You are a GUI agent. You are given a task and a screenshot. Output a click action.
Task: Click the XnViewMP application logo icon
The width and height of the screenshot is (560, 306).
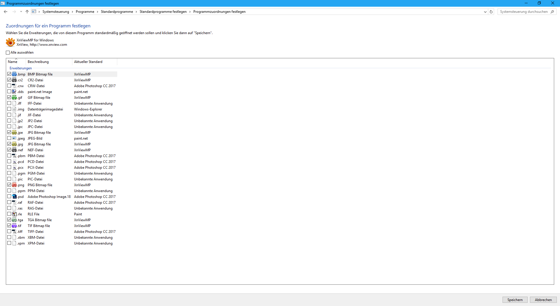pyautogui.click(x=10, y=42)
